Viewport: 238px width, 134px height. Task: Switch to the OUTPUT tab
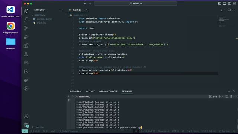click(x=90, y=92)
